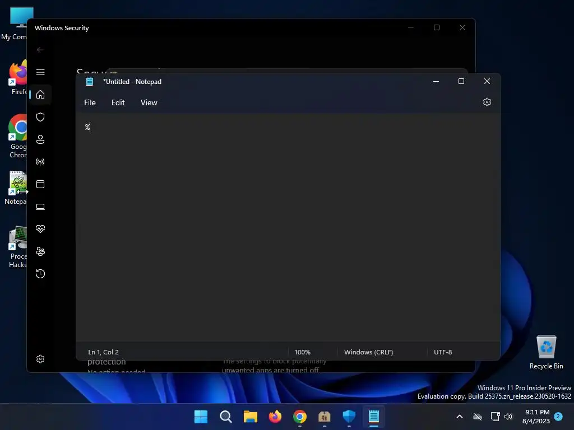Open the Edit menu in Notepad
Viewport: 574px width, 430px height.
click(x=118, y=103)
